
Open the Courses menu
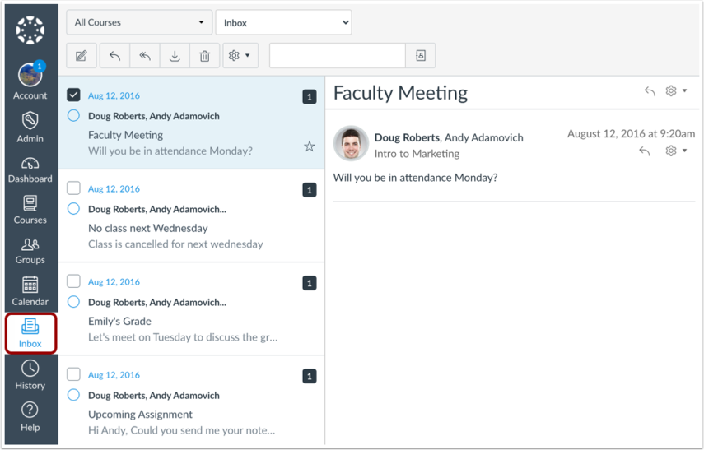(x=30, y=210)
